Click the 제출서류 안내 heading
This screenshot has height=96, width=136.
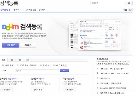68,78
